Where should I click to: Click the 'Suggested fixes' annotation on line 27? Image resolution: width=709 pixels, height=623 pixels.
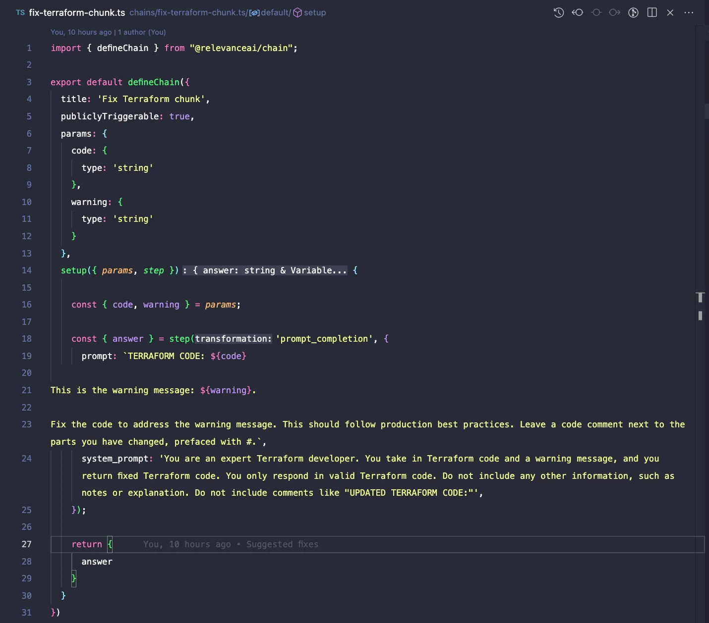pyautogui.click(x=282, y=544)
